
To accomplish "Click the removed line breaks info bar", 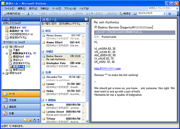I will [x=135, y=33].
